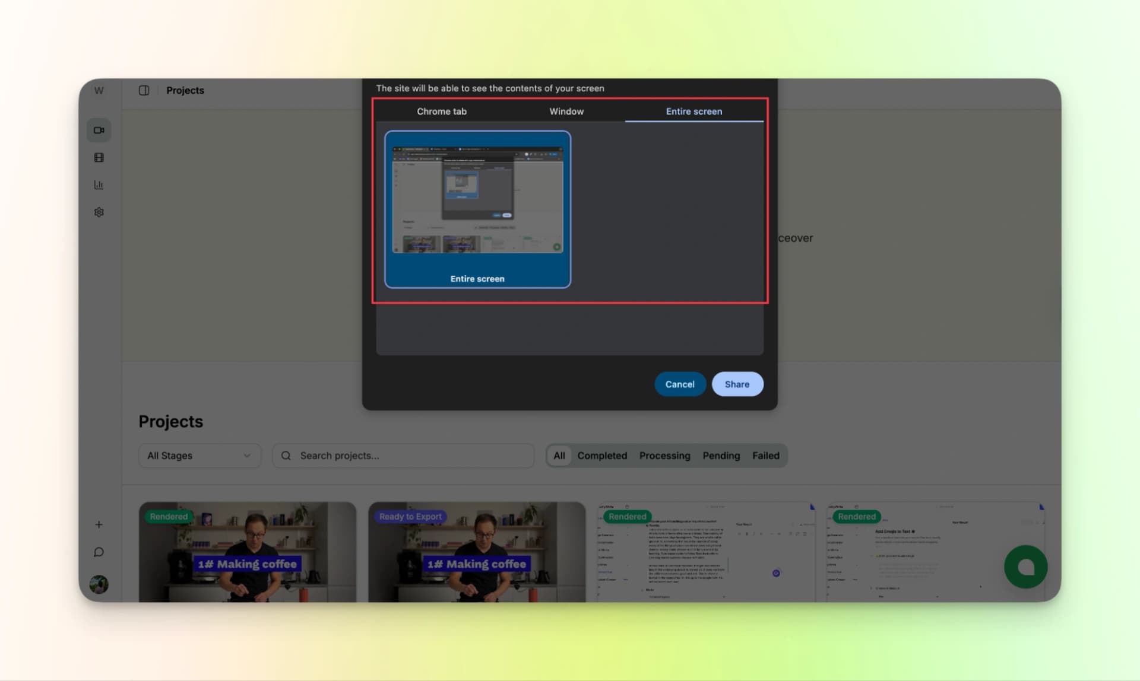The height and width of the screenshot is (681, 1140).
Task: Open the All Stages dropdown
Action: [199, 456]
